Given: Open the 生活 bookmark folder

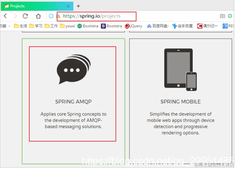Looking at the screenshot, I should click(20, 26).
